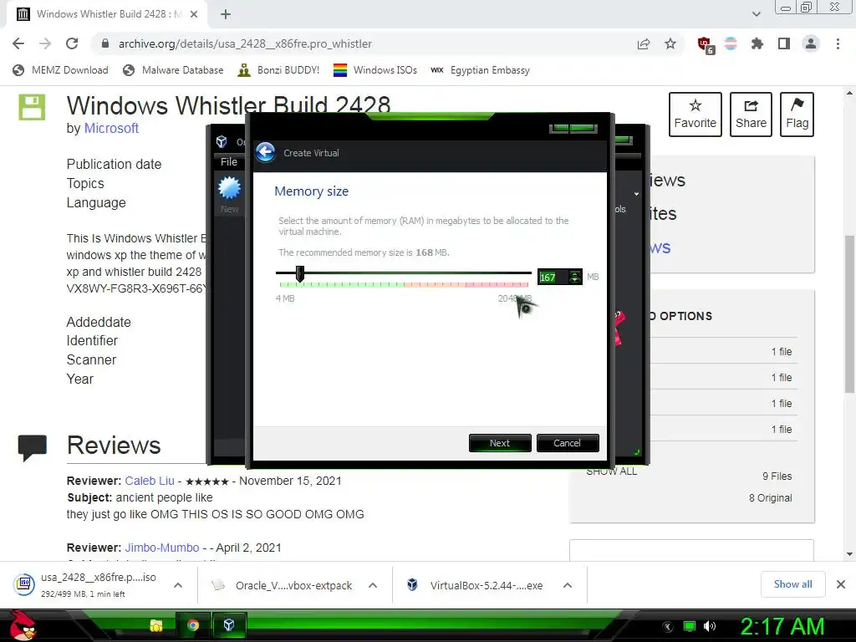Open the red angry bird Start button

[23, 625]
